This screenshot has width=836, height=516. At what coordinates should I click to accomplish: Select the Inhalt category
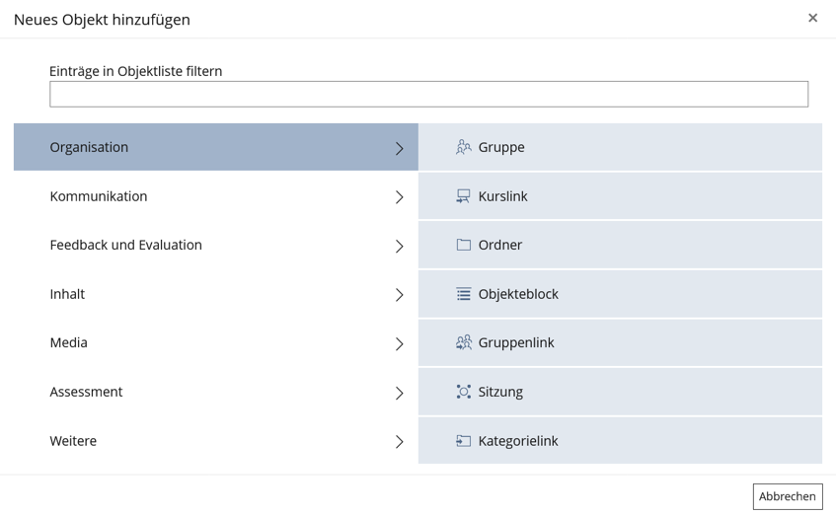67,294
